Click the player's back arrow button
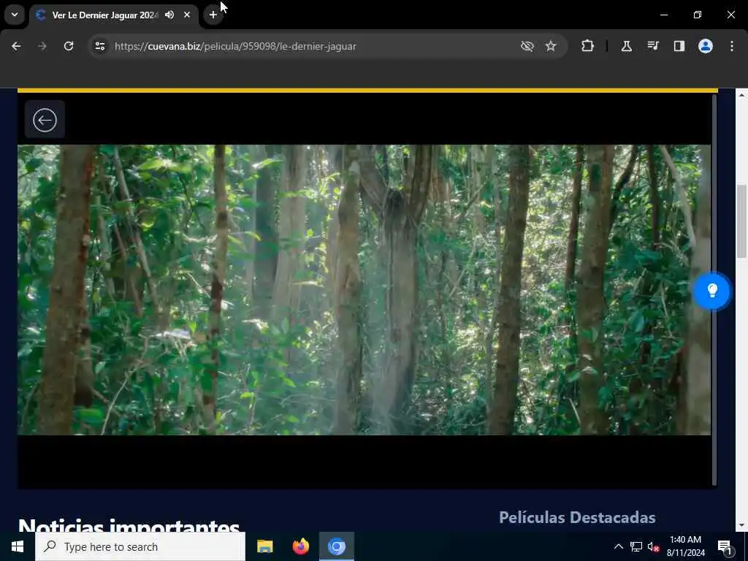This screenshot has width=748, height=561. pos(45,120)
